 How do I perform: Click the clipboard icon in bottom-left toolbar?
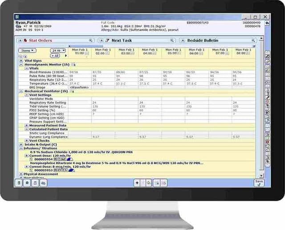pos(35,183)
